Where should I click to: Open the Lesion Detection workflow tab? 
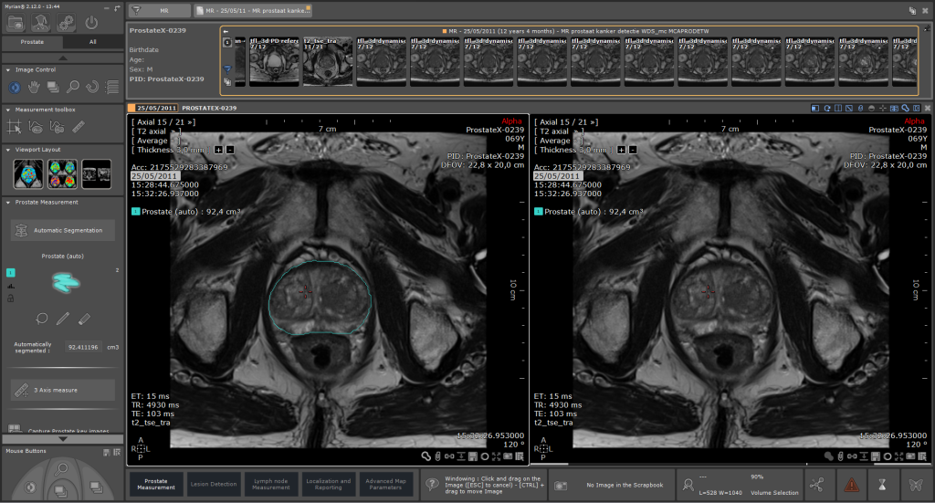pyautogui.click(x=212, y=484)
